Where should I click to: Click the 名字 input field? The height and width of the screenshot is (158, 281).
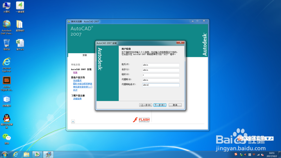161,70
